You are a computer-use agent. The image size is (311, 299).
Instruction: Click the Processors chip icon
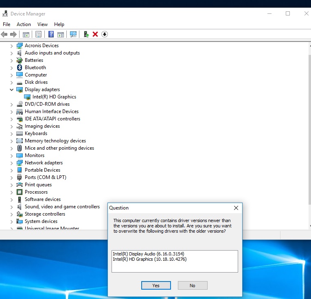point(20,192)
